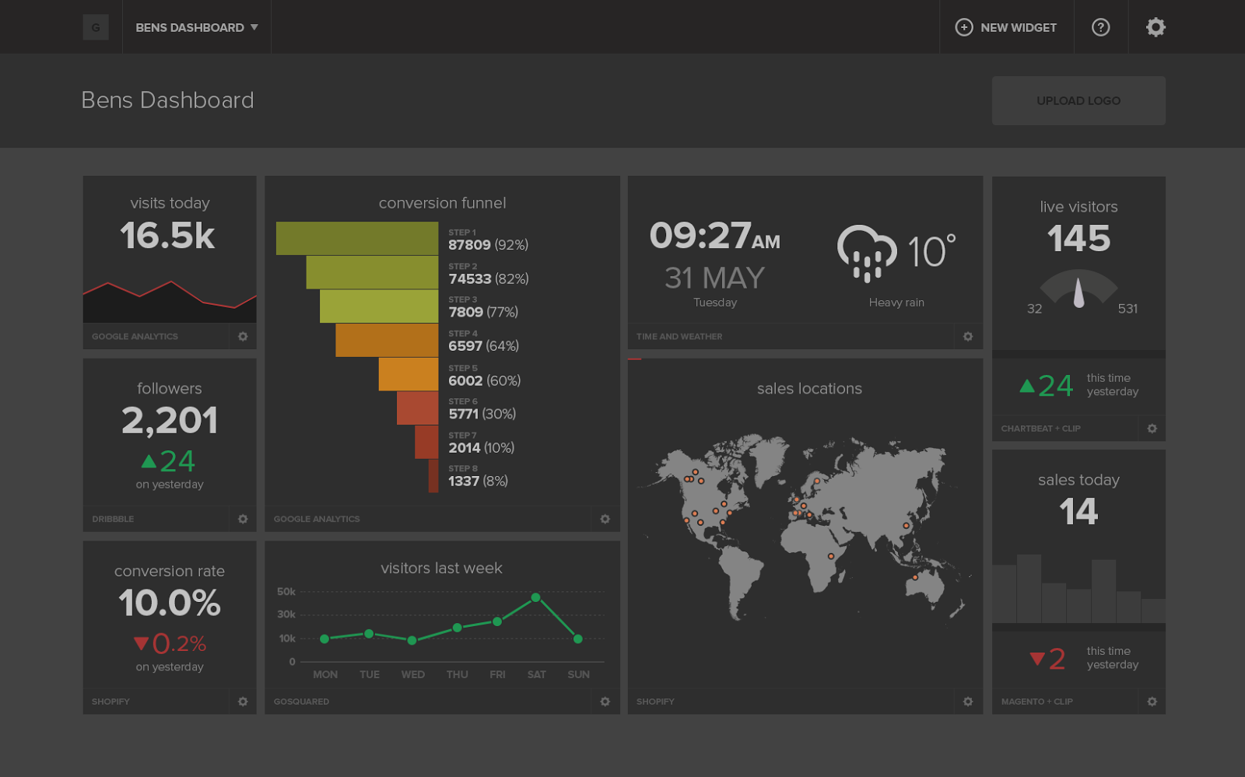1245x777 pixels.
Task: Open settings gear on time and weather widget
Action: click(968, 337)
